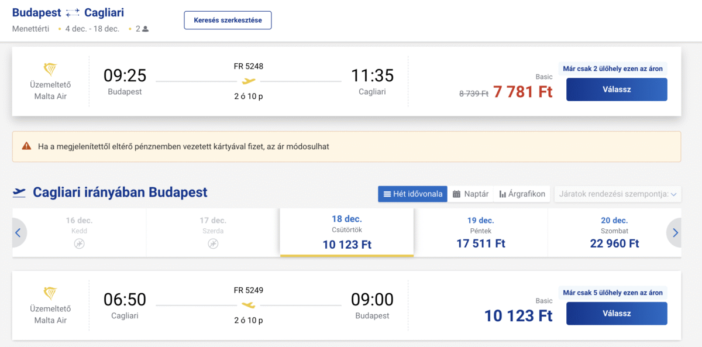
Task: Select the 20 dec. Szombat date tab
Action: click(x=614, y=232)
